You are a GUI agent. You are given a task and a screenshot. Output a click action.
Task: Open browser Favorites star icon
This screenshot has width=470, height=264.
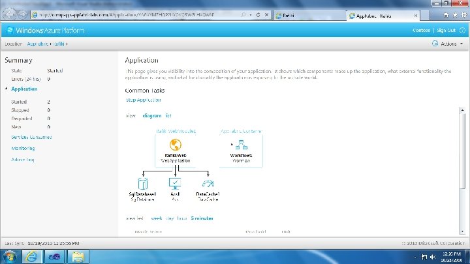point(455,15)
